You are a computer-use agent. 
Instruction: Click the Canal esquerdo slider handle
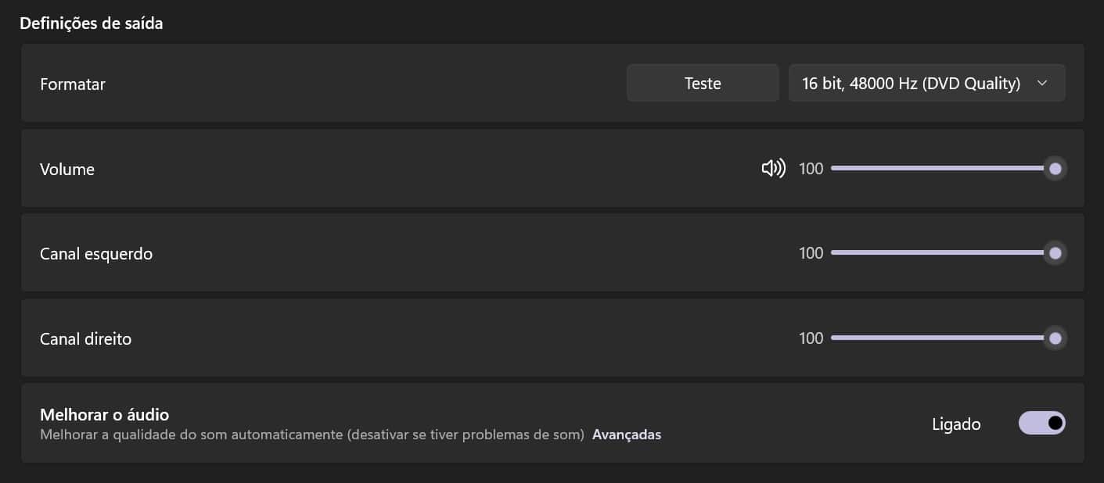click(x=1055, y=253)
